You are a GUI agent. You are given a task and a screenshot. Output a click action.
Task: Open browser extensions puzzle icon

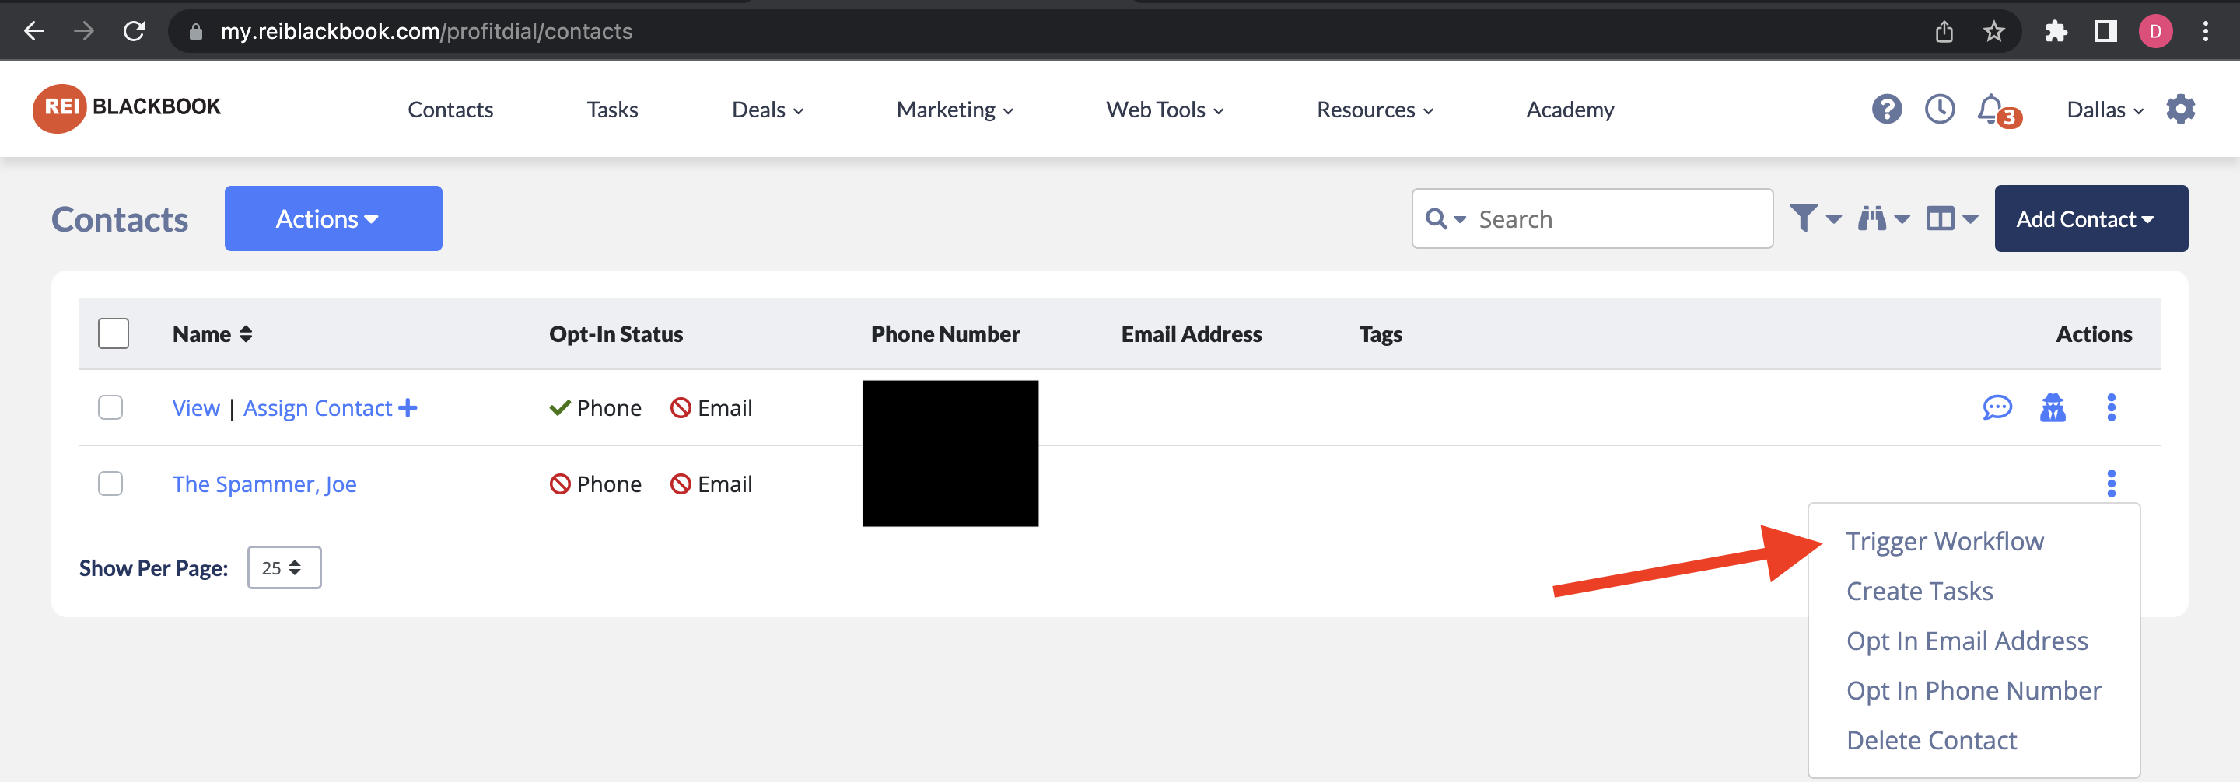[2056, 32]
